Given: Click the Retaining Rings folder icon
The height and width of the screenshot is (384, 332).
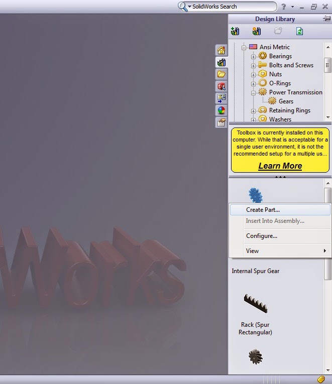Looking at the screenshot, I should [263, 110].
